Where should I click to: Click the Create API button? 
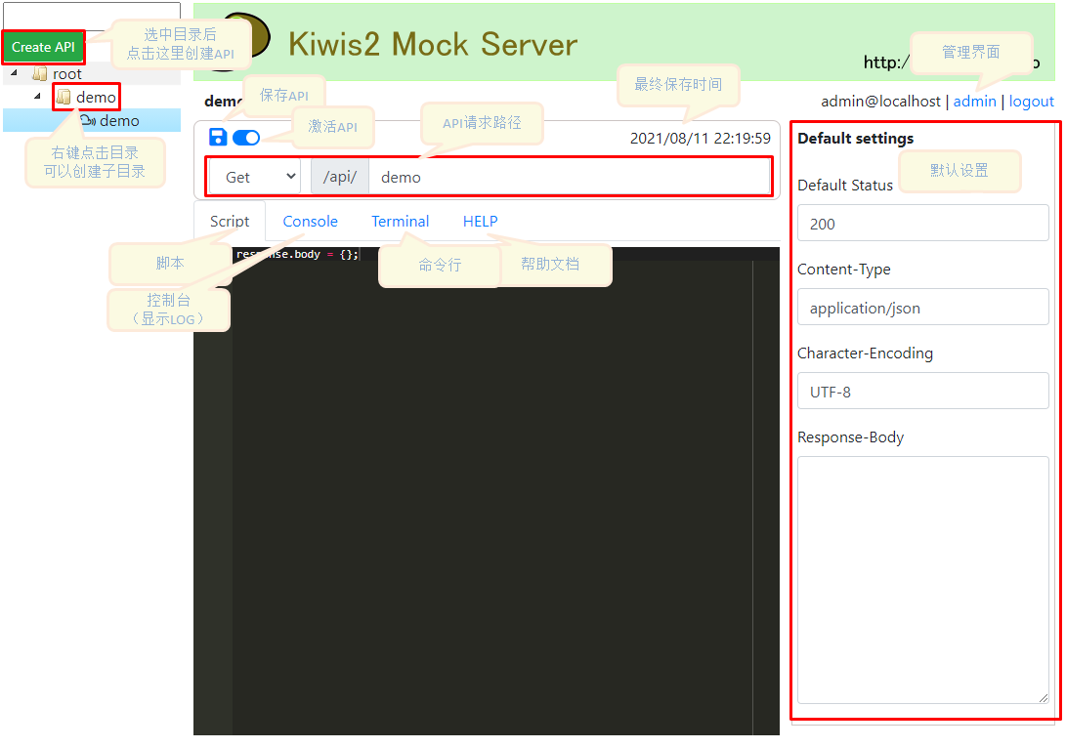point(44,48)
